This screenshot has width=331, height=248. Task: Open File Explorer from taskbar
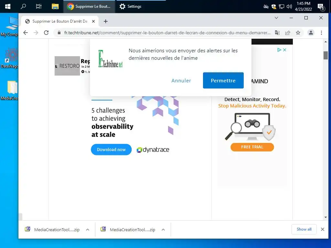click(55, 6)
